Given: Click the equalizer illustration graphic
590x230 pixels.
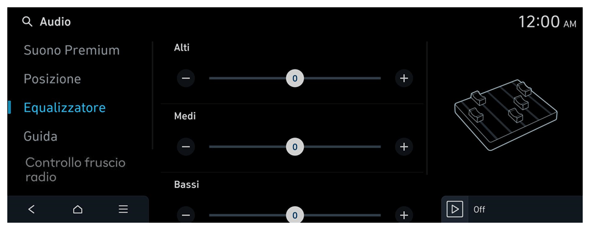Looking at the screenshot, I should (506, 115).
